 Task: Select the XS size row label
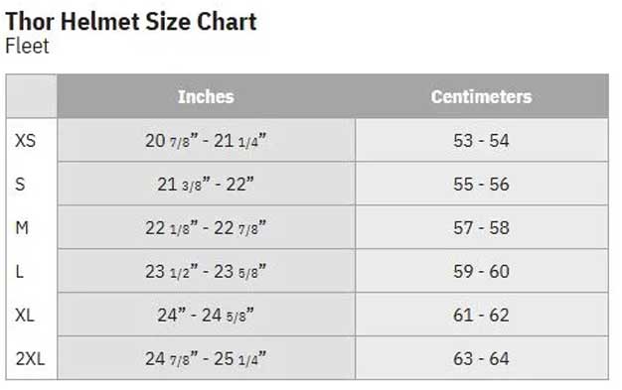point(26,141)
